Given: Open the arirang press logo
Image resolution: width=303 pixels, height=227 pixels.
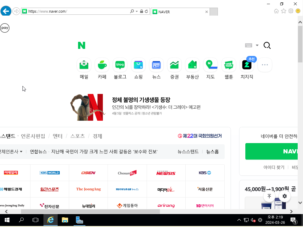Looking at the screenshot, I should click(166, 206).
